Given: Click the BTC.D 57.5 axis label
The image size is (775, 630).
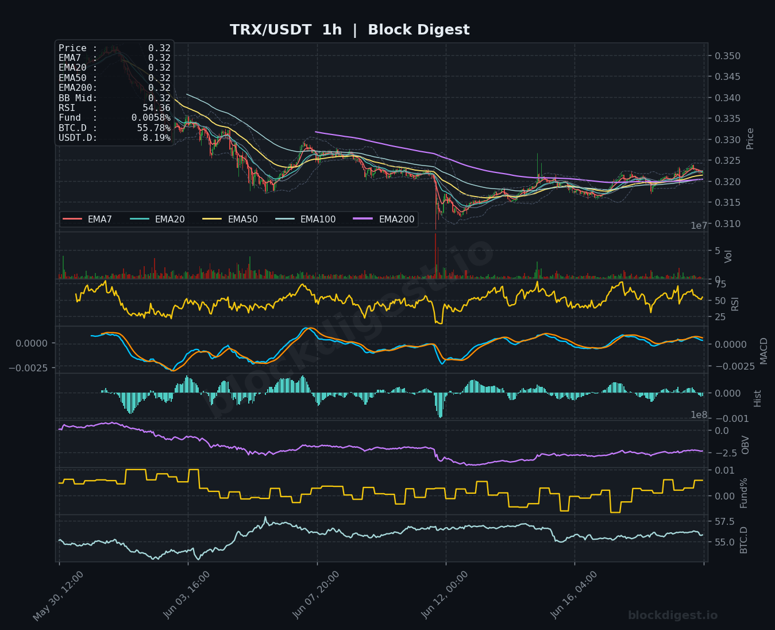Looking at the screenshot, I should point(724,522).
